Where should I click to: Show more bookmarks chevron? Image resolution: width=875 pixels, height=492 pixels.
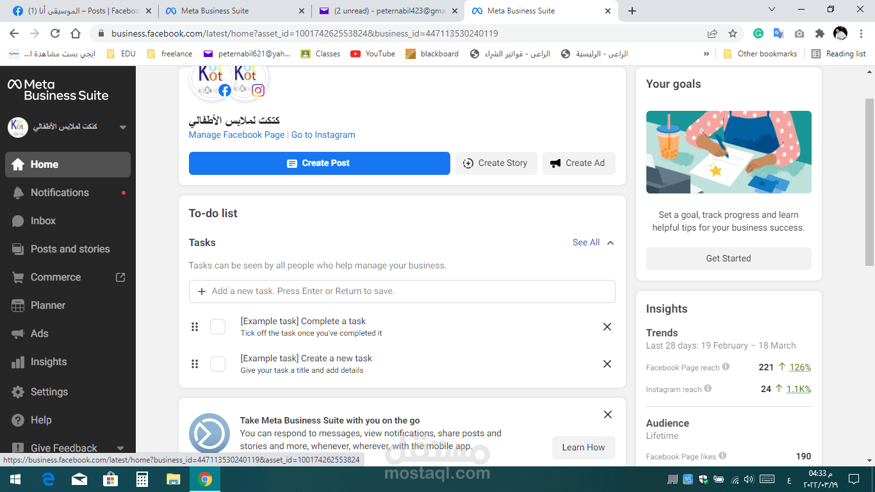click(707, 54)
